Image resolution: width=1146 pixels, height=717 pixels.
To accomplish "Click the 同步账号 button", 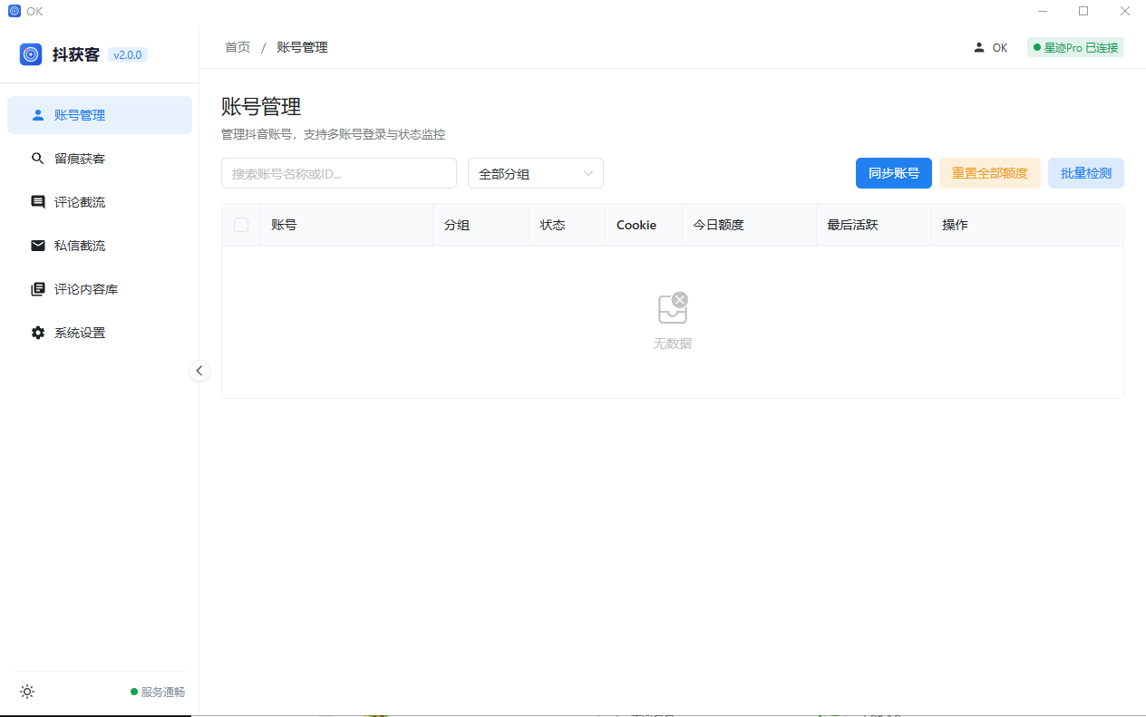I will (894, 173).
